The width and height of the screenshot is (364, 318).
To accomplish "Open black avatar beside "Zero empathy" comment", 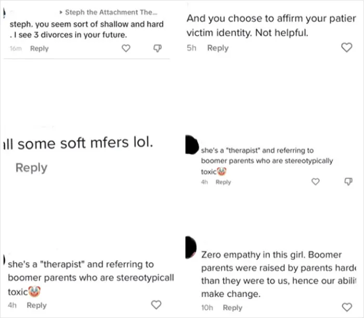I will [191, 247].
